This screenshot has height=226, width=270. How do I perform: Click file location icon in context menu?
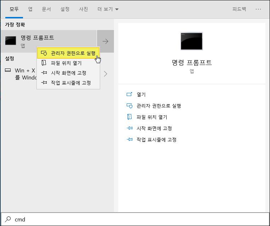44,63
